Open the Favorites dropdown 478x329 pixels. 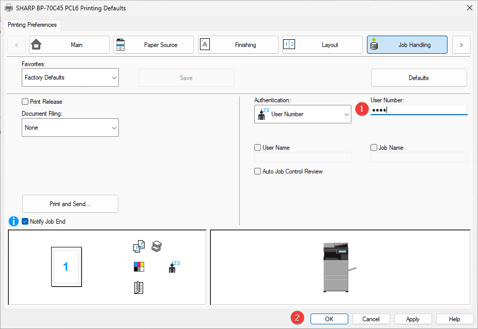(70, 77)
